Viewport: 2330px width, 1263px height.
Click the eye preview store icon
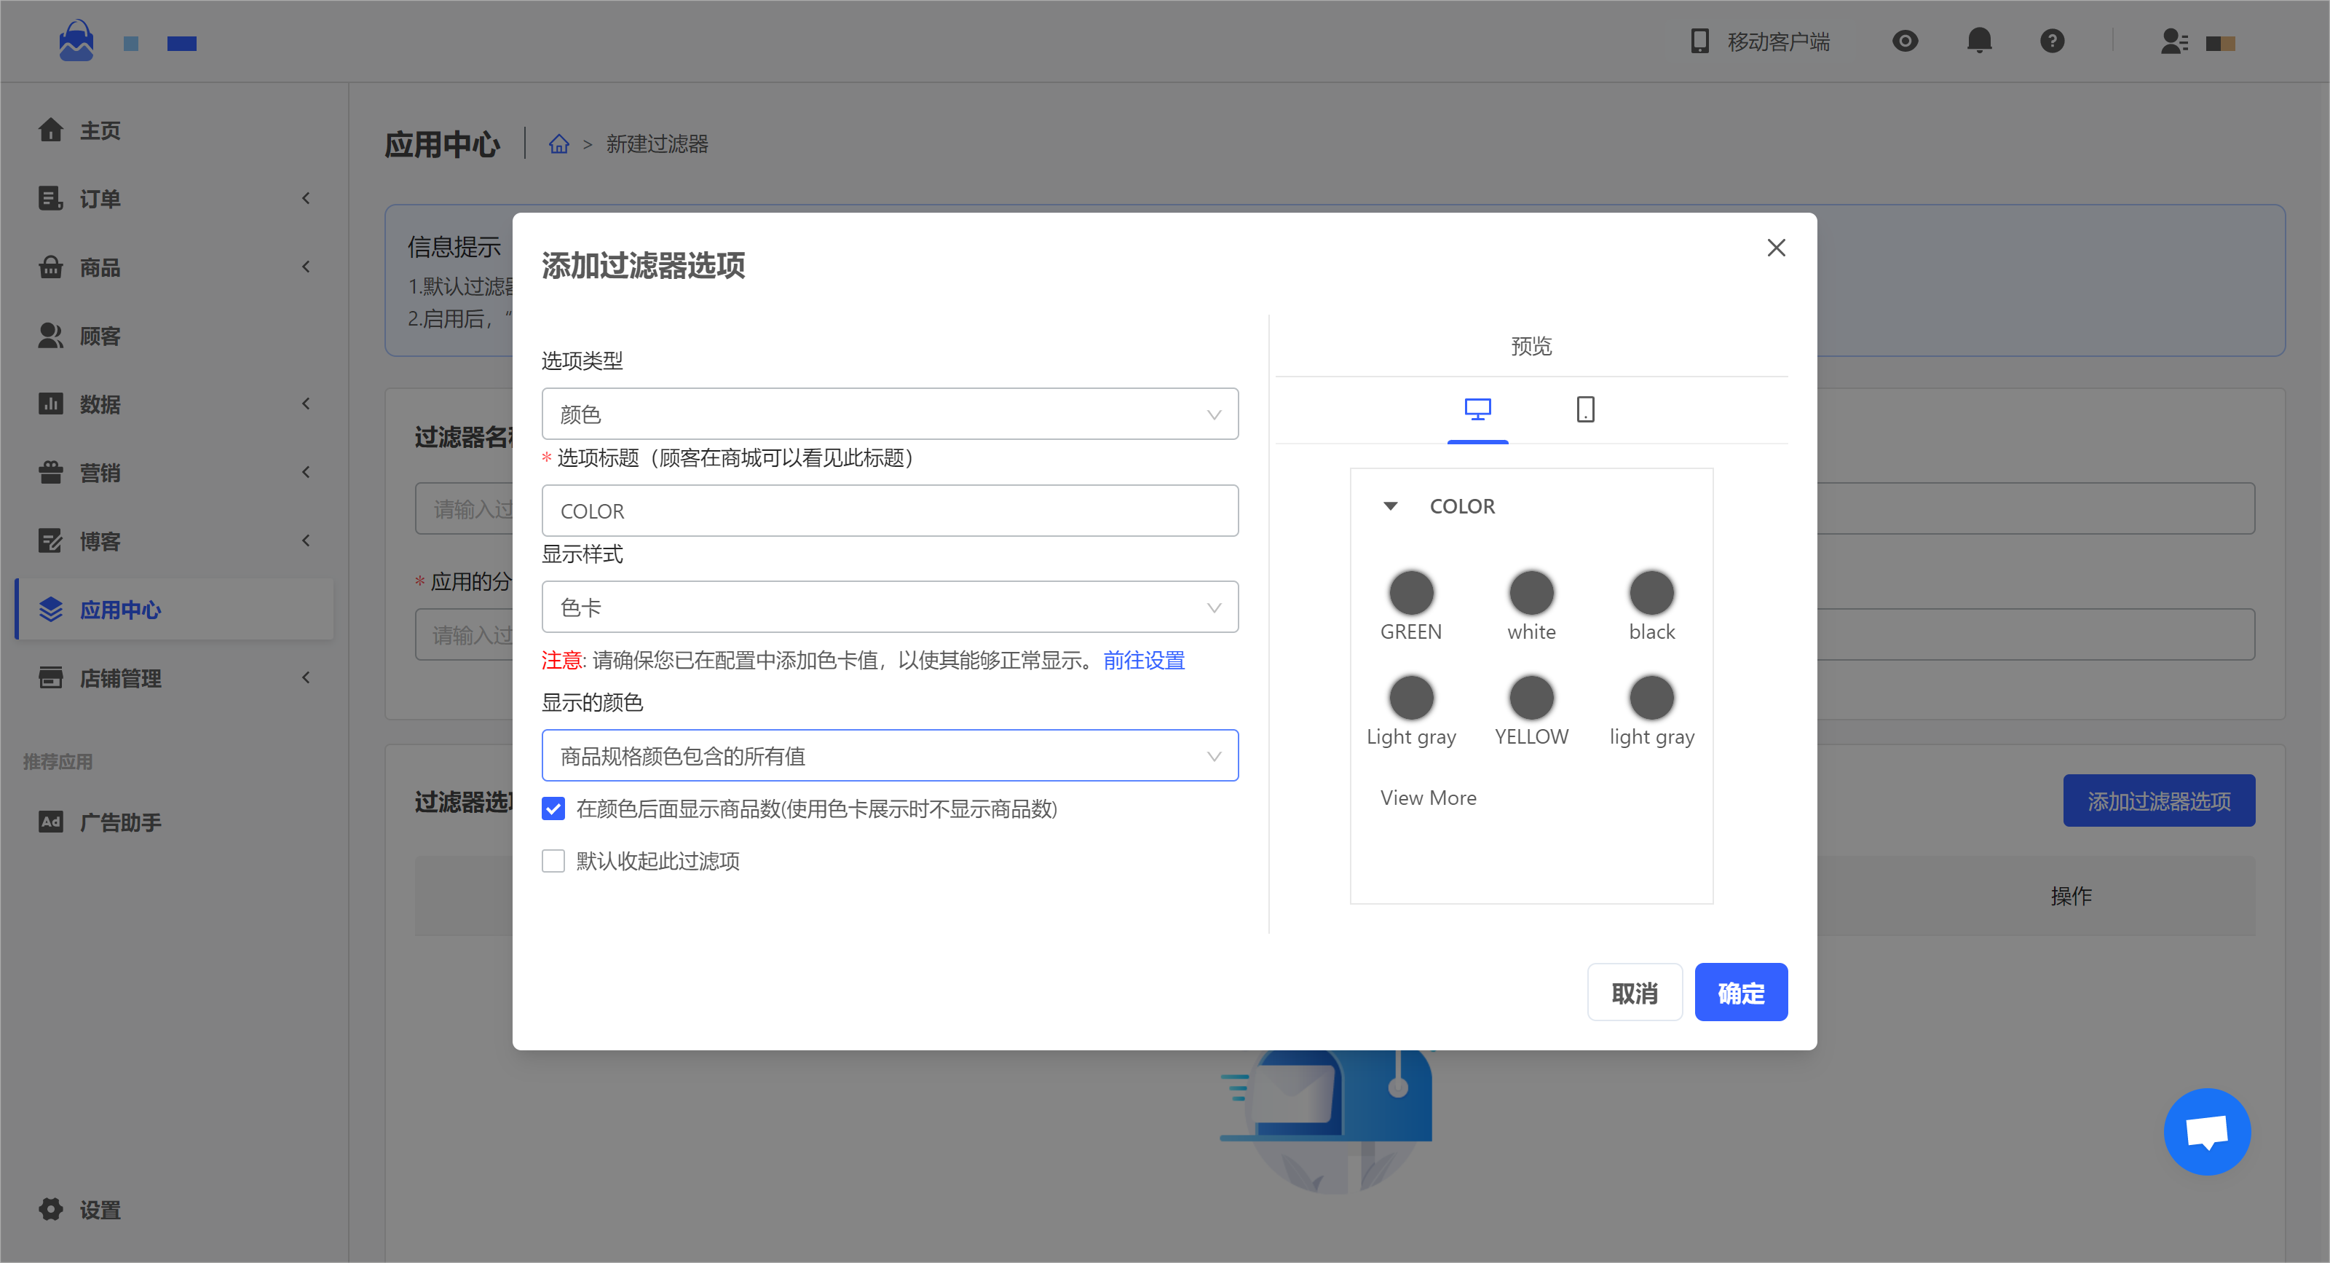(x=1905, y=41)
